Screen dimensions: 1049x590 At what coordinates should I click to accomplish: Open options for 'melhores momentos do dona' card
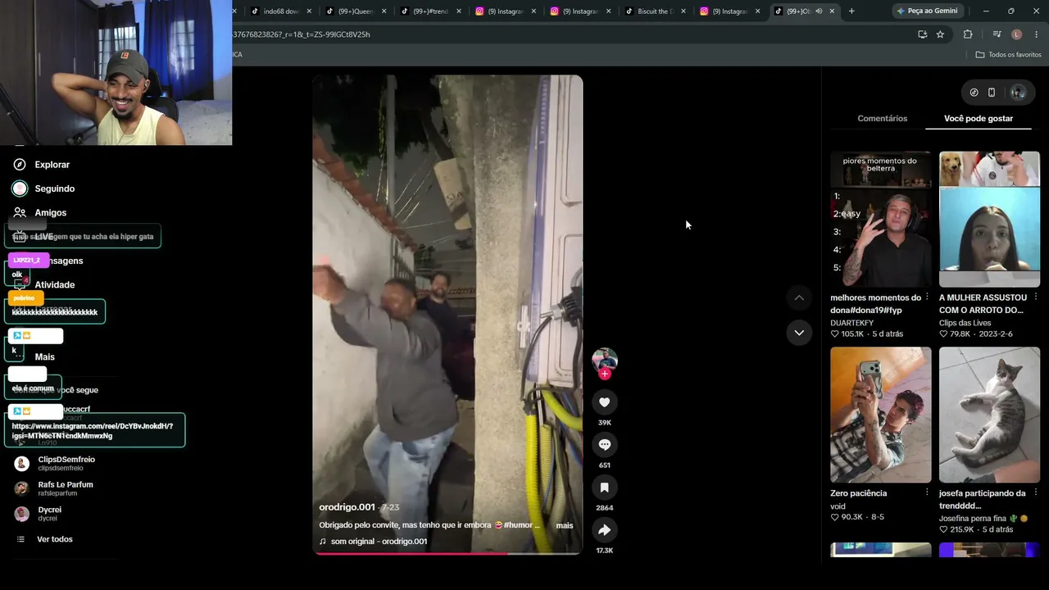(927, 297)
